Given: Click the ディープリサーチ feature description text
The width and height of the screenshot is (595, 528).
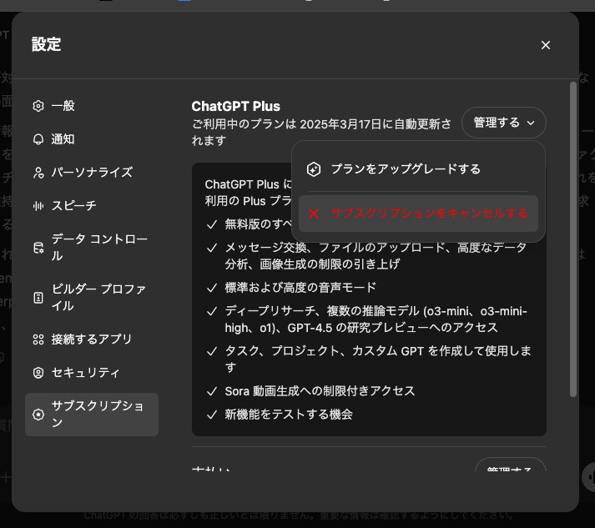Looking at the screenshot, I should click(376, 319).
